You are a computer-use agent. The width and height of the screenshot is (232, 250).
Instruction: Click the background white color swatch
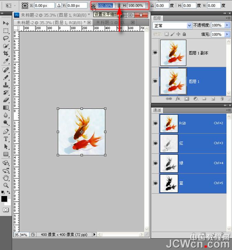[9, 203]
